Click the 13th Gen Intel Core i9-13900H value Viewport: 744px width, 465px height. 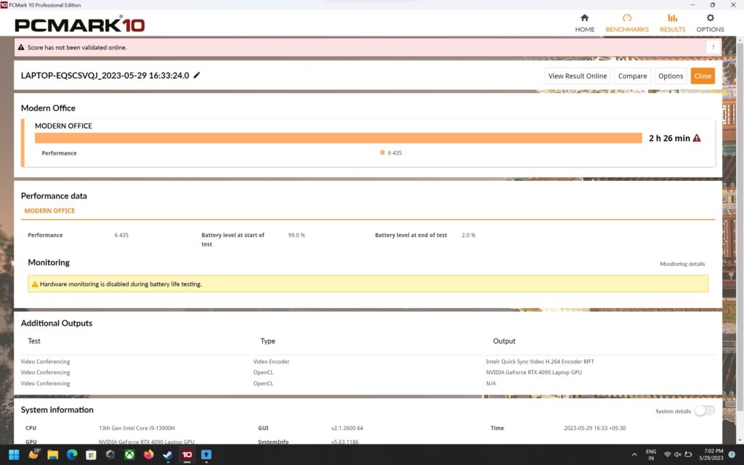tap(137, 428)
